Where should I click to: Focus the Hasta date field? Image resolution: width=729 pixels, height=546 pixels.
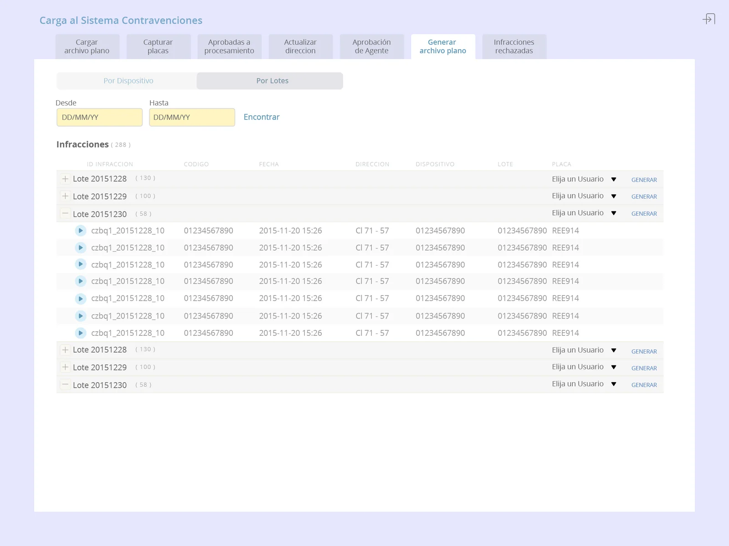click(192, 117)
